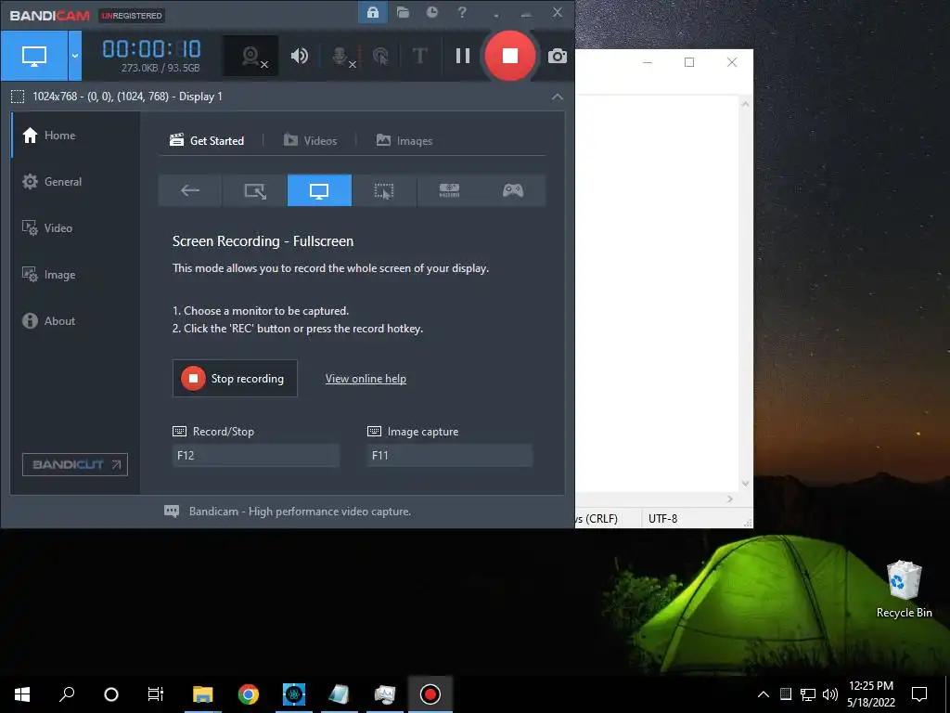Screen dimensions: 950x713
Task: Click the Notepad horizontal scrollbar right arrow
Action: [729, 499]
